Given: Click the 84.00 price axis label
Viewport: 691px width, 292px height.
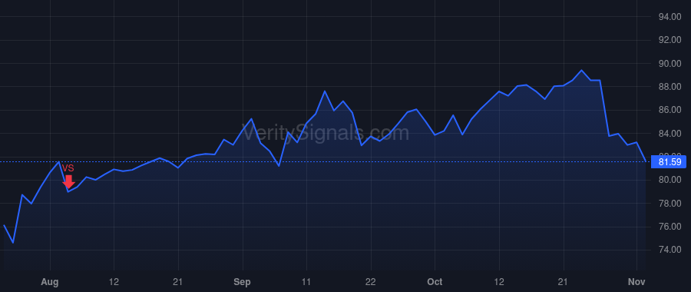Looking at the screenshot, I should (x=670, y=133).
